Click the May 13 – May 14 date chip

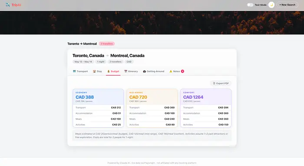point(83,62)
